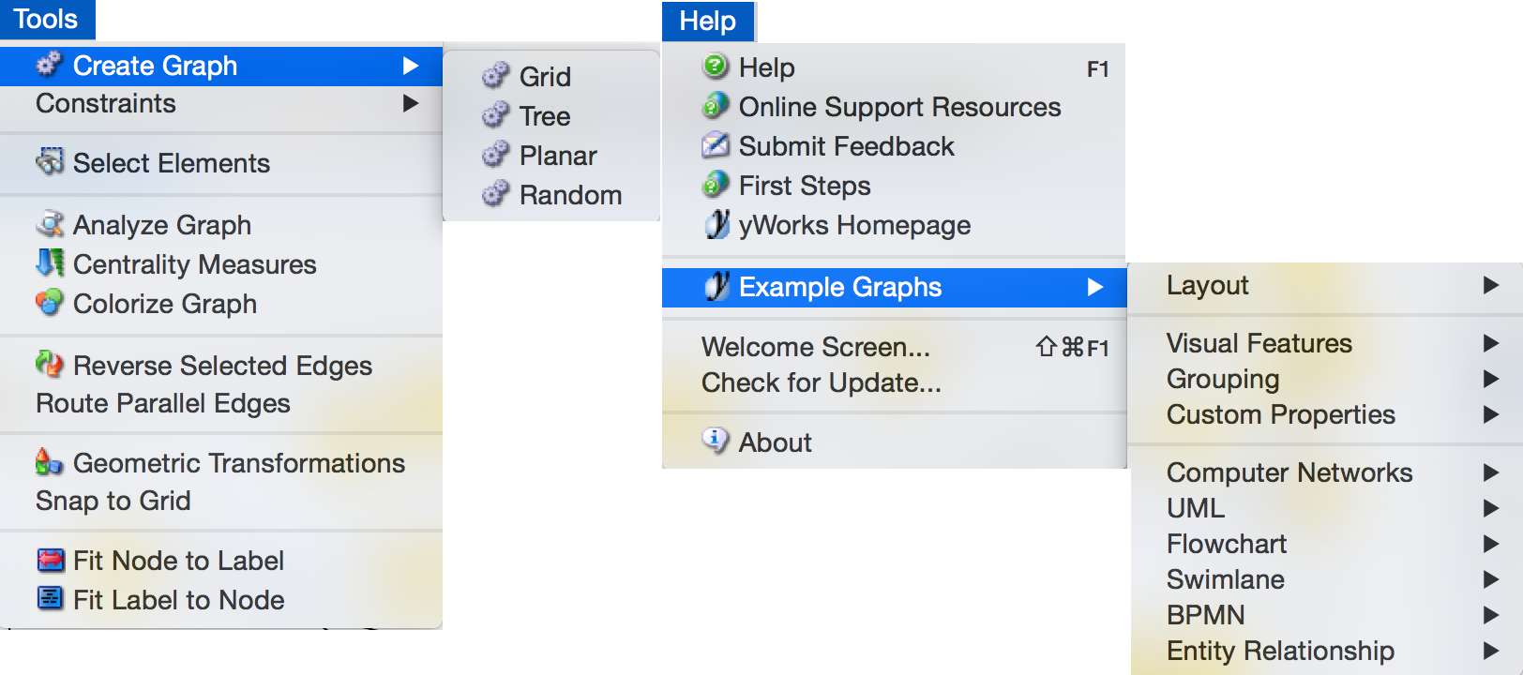Click the Analyze Graph magnifier icon

(x=50, y=224)
